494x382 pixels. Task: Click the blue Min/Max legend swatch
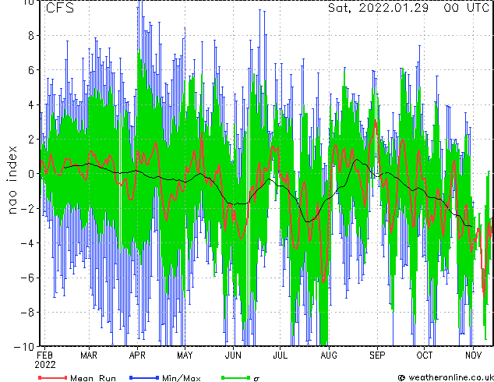[144, 377]
